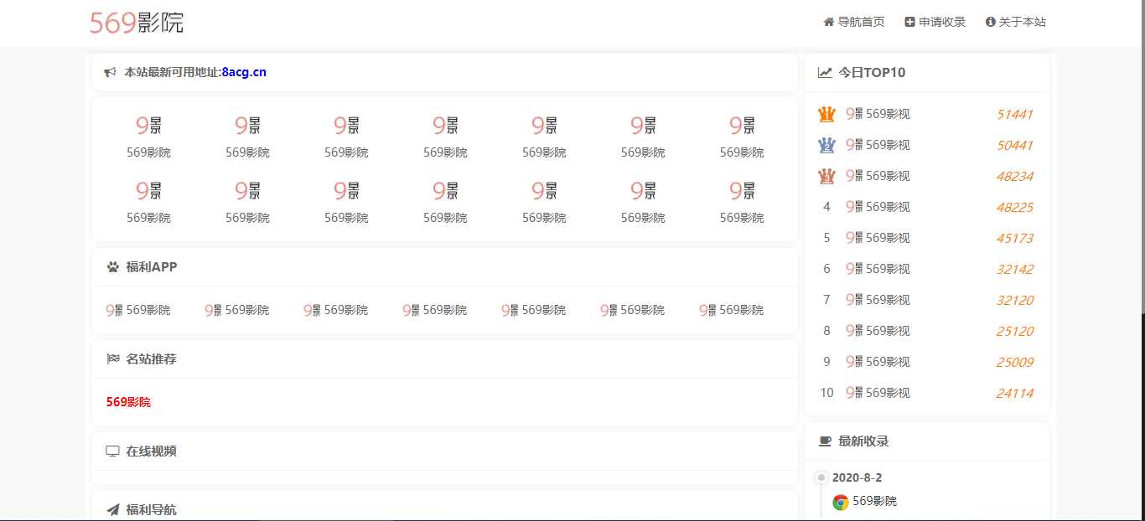1145x521 pixels.
Task: Click the bronze crown rank-three icon
Action: [x=826, y=176]
